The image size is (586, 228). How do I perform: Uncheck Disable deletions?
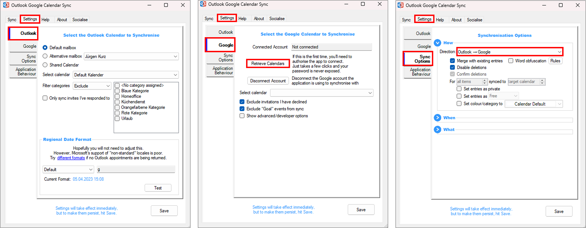(x=452, y=68)
